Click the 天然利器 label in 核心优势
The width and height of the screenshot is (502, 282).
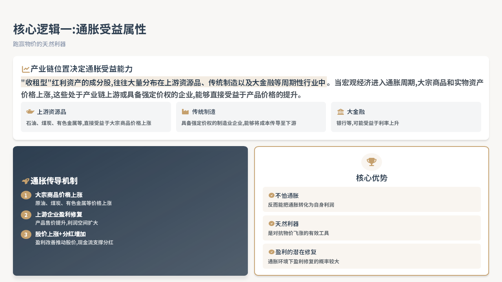click(x=287, y=224)
